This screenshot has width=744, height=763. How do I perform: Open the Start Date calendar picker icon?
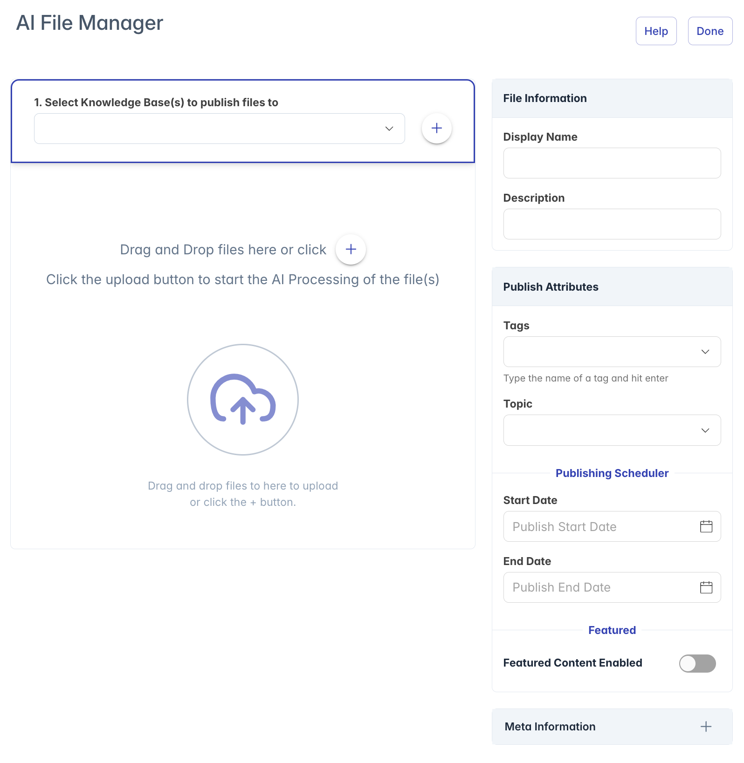coord(706,526)
